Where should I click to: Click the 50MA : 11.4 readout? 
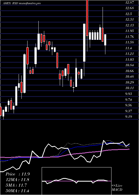point(18,191)
